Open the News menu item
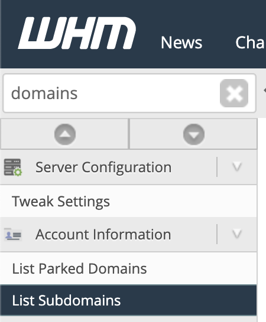Viewport: 266px width, 322px height. point(181,42)
